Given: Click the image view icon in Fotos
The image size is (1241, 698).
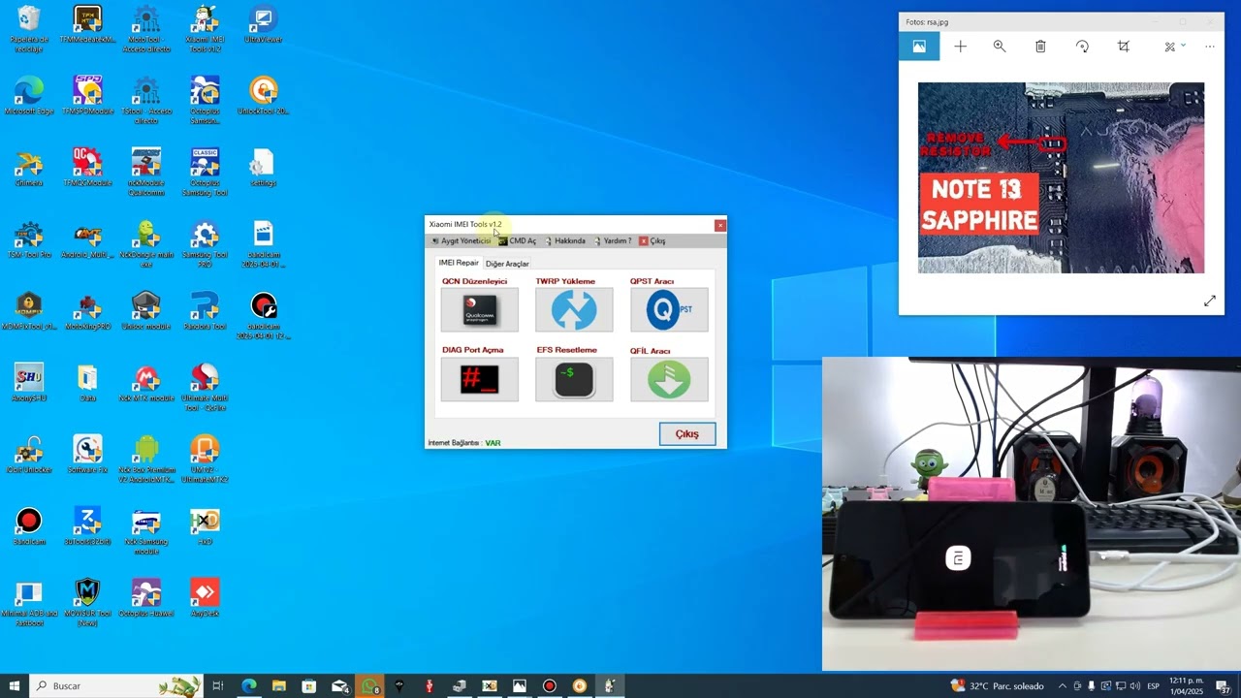Looking at the screenshot, I should (x=919, y=46).
